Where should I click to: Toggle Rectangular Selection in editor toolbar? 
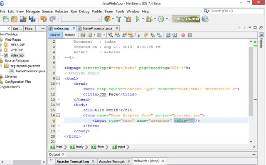coord(138,35)
